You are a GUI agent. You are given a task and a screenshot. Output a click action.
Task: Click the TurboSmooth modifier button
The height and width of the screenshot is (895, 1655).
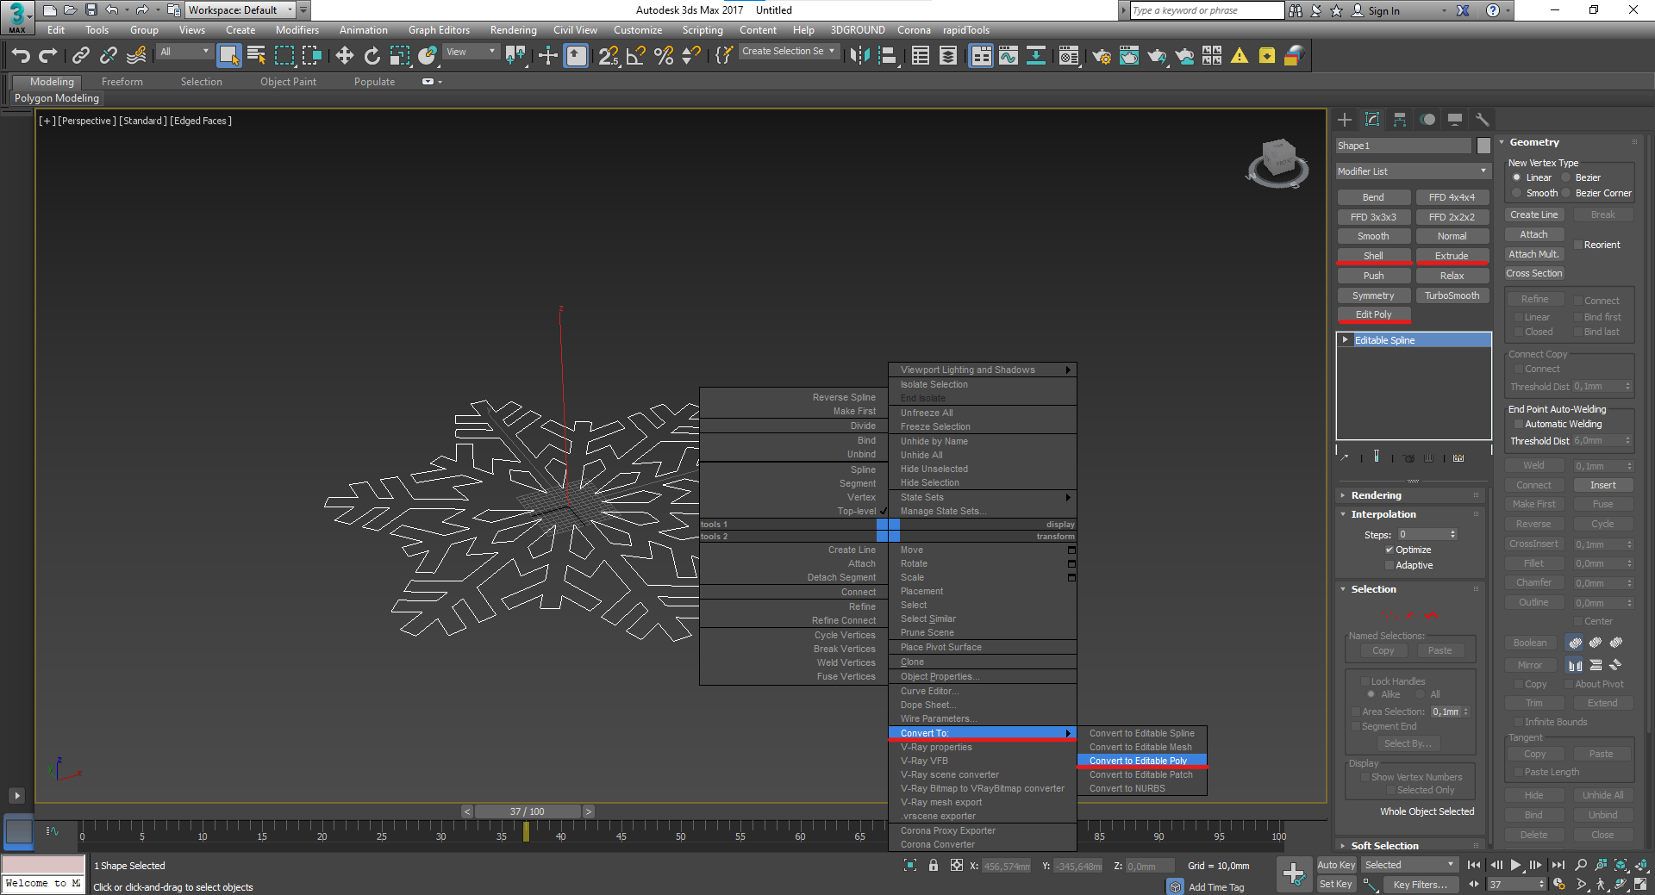click(1452, 295)
